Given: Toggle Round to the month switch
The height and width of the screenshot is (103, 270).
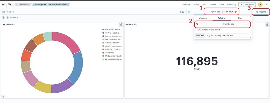Looking at the screenshot, I should coord(198,30).
